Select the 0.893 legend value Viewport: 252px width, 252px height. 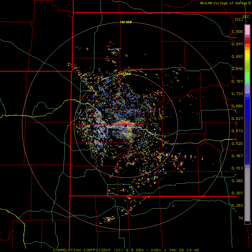click(x=237, y=56)
